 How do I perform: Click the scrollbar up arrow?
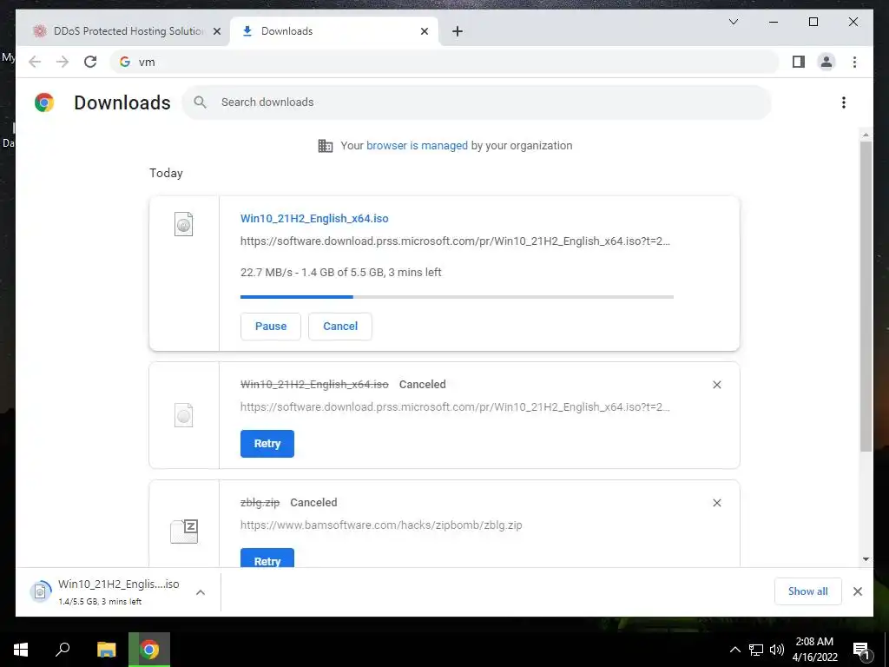point(866,135)
